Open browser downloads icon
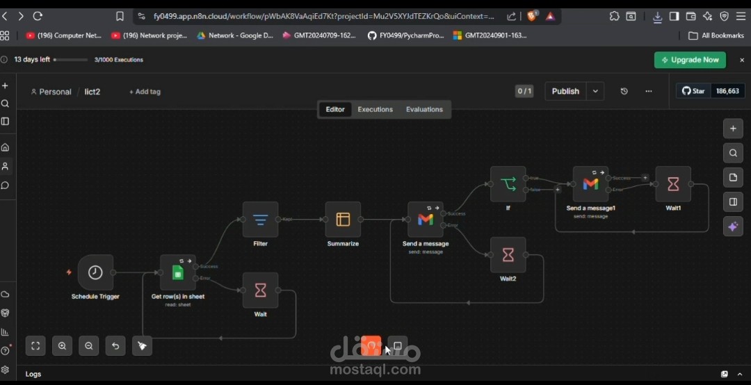This screenshot has height=385, width=751. pyautogui.click(x=658, y=17)
